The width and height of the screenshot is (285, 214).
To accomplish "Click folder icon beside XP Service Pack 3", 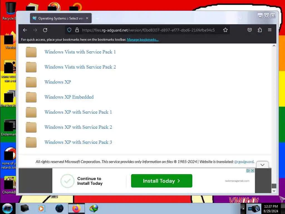I will point(31,142).
